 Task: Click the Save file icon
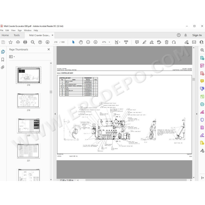3,42
